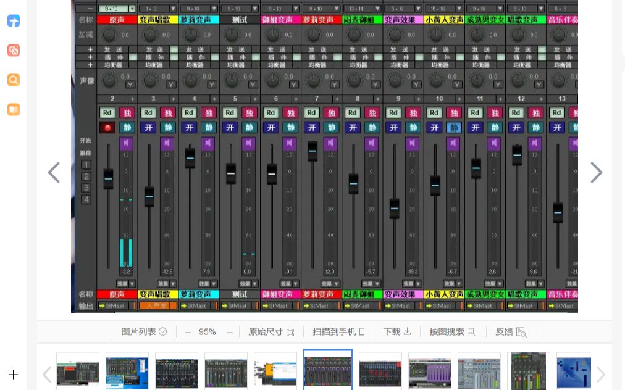Open the orange search sidebar icon

[x=14, y=80]
